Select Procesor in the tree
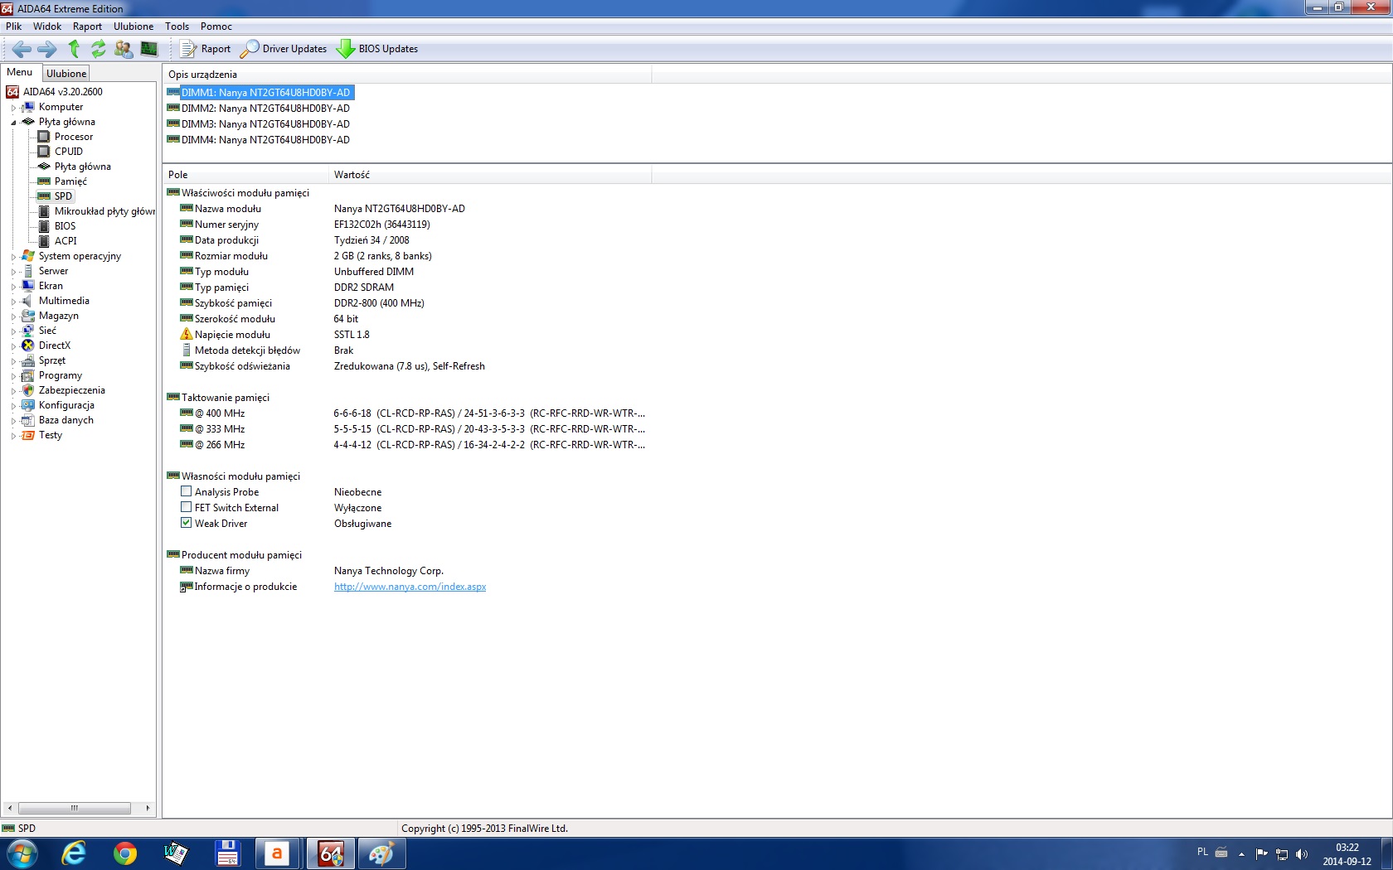The width and height of the screenshot is (1393, 870). point(74,137)
